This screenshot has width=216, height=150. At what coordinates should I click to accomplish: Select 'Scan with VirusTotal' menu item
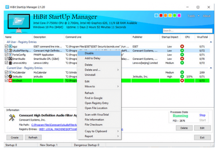99,115
